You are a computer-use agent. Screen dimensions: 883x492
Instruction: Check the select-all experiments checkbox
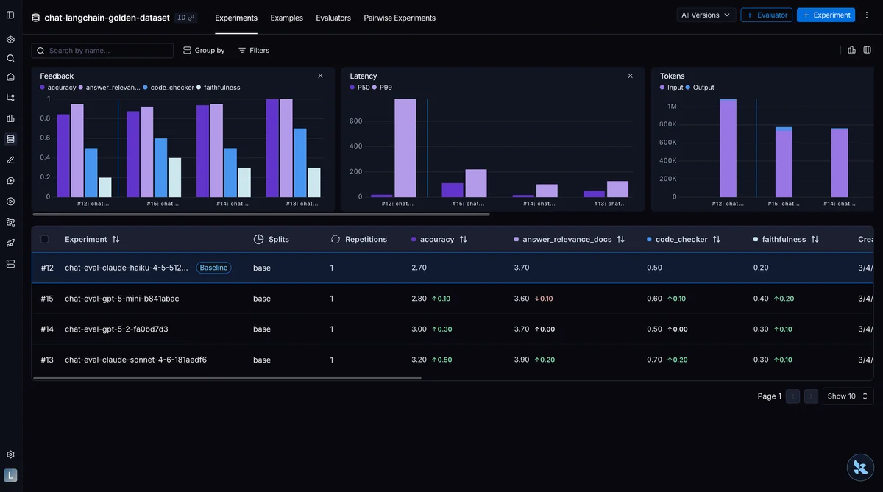[45, 239]
